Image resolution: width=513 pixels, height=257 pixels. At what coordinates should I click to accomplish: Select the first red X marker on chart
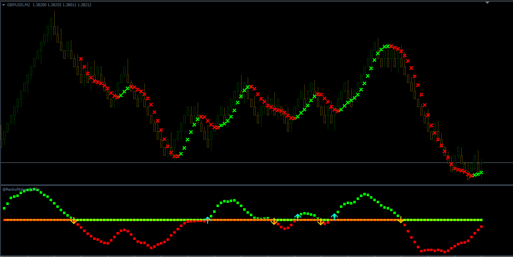(81, 59)
